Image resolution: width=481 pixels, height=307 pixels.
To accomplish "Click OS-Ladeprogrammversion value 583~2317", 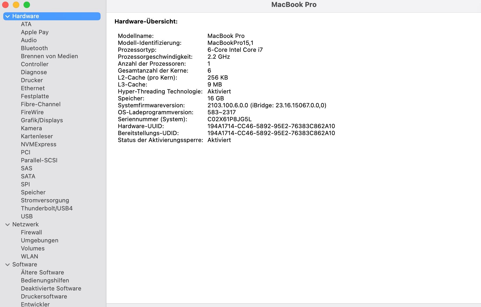I will (x=222, y=112).
